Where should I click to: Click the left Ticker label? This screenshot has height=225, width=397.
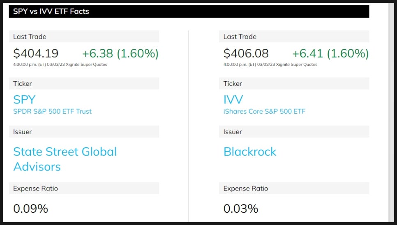(22, 84)
